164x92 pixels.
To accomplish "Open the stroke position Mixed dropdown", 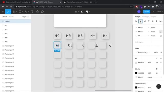I will click(x=150, y=77).
